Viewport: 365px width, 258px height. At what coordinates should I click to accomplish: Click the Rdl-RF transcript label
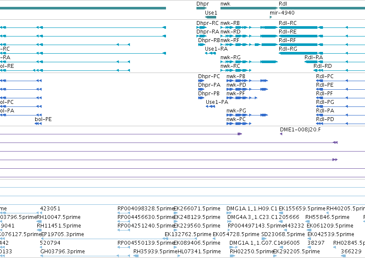287,40
